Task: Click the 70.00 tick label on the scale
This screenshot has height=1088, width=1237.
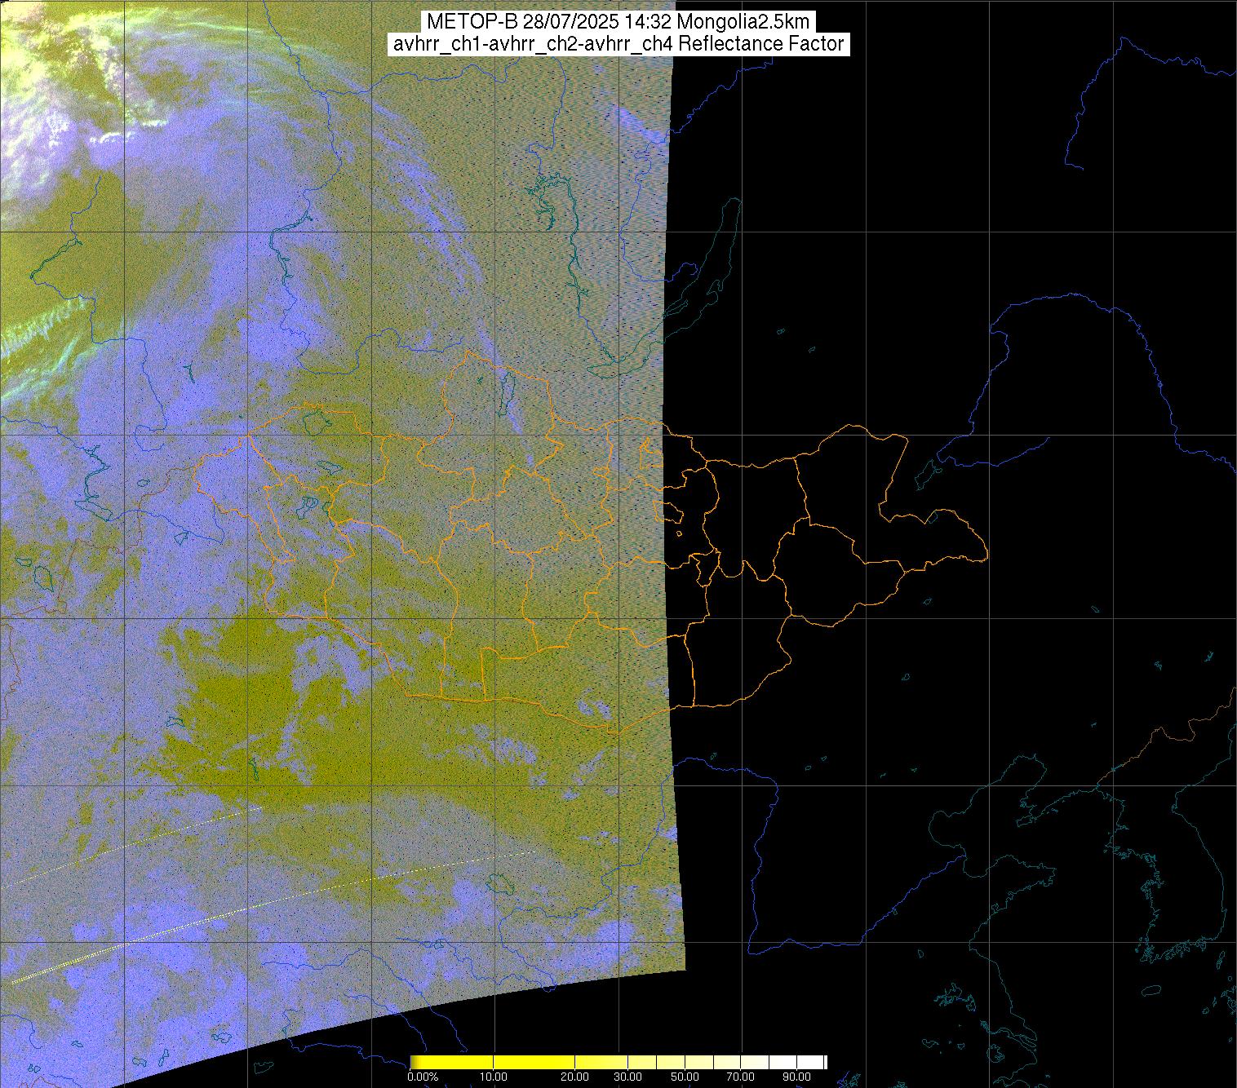Action: (x=740, y=1077)
